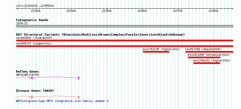
Task: Select the magenta WNT4 RefSeq gene glyph
Action: point(48,78)
